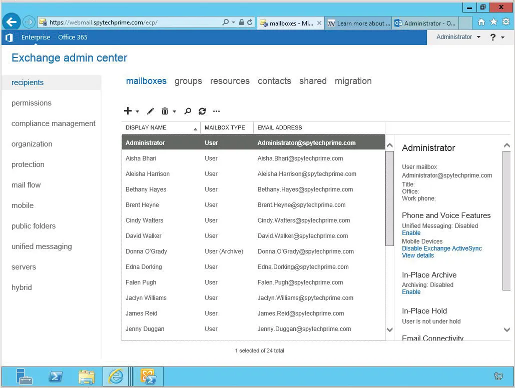The height and width of the screenshot is (388, 515).
Task: Launch PowerShell from the taskbar
Action: pyautogui.click(x=56, y=376)
